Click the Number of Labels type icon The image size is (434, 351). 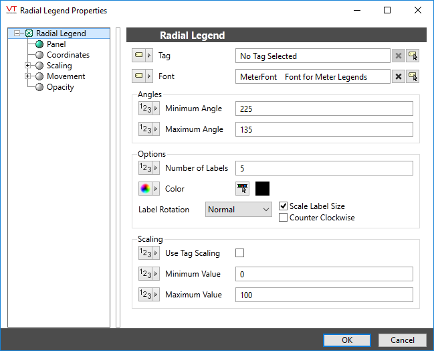coord(146,168)
